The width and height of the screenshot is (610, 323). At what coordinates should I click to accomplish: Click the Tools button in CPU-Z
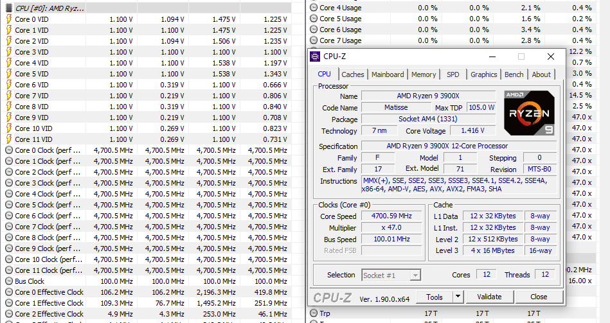pos(435,297)
